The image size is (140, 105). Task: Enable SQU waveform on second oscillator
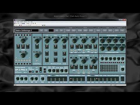[95, 67]
